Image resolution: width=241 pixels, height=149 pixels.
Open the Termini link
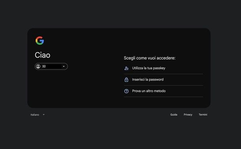coord(203,115)
